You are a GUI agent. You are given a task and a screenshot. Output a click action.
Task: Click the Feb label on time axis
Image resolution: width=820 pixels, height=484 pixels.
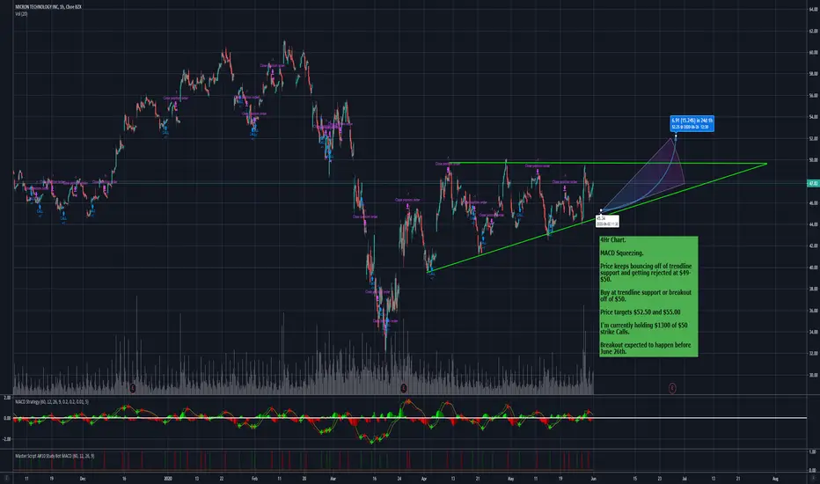tap(254, 478)
